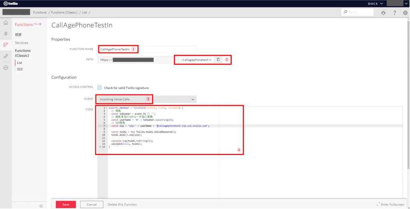
Task: Click Delete this Function link
Action: coord(123,205)
